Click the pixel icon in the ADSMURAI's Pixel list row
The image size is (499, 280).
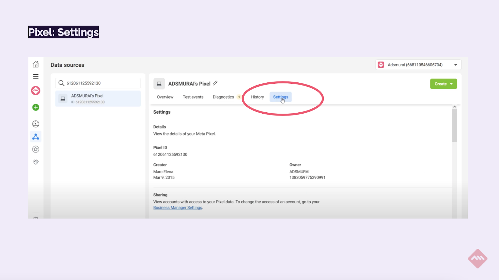click(63, 99)
